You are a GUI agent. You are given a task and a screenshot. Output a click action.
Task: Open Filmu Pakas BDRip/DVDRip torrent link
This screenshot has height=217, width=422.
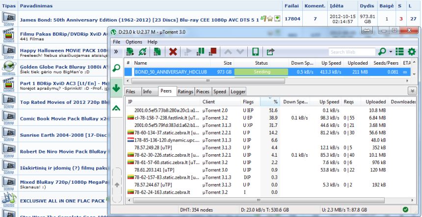click(x=64, y=34)
